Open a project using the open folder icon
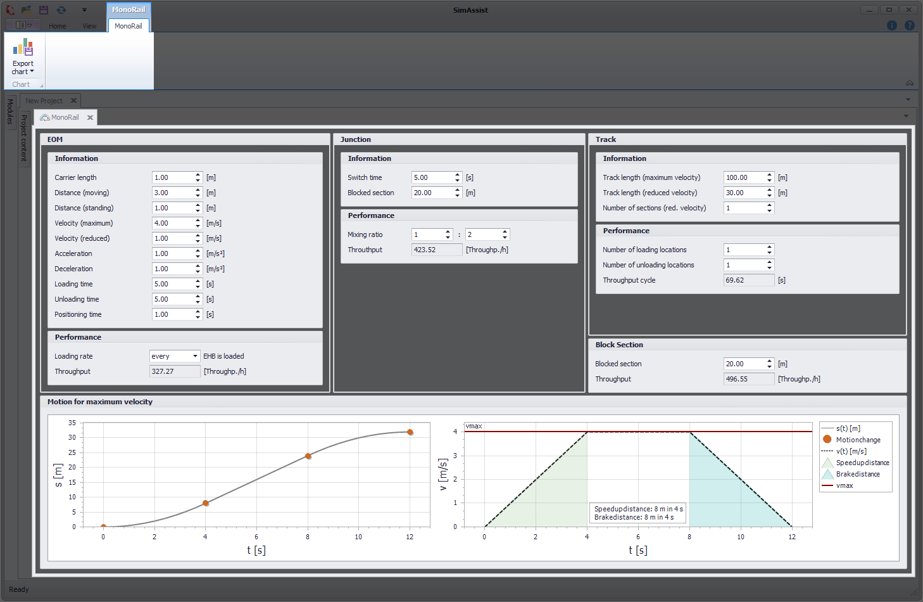Viewport: 923px width, 602px height. pyautogui.click(x=25, y=10)
